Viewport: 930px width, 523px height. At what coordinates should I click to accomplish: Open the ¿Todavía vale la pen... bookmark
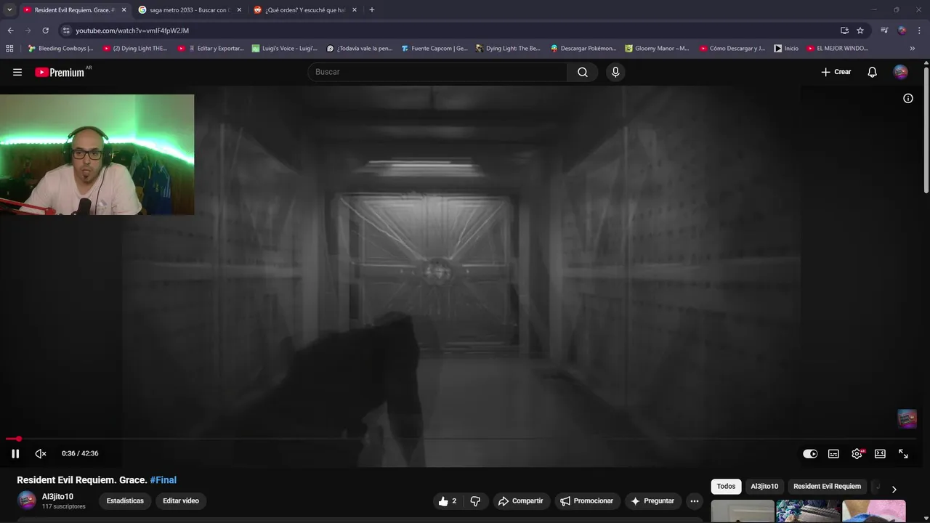[360, 49]
